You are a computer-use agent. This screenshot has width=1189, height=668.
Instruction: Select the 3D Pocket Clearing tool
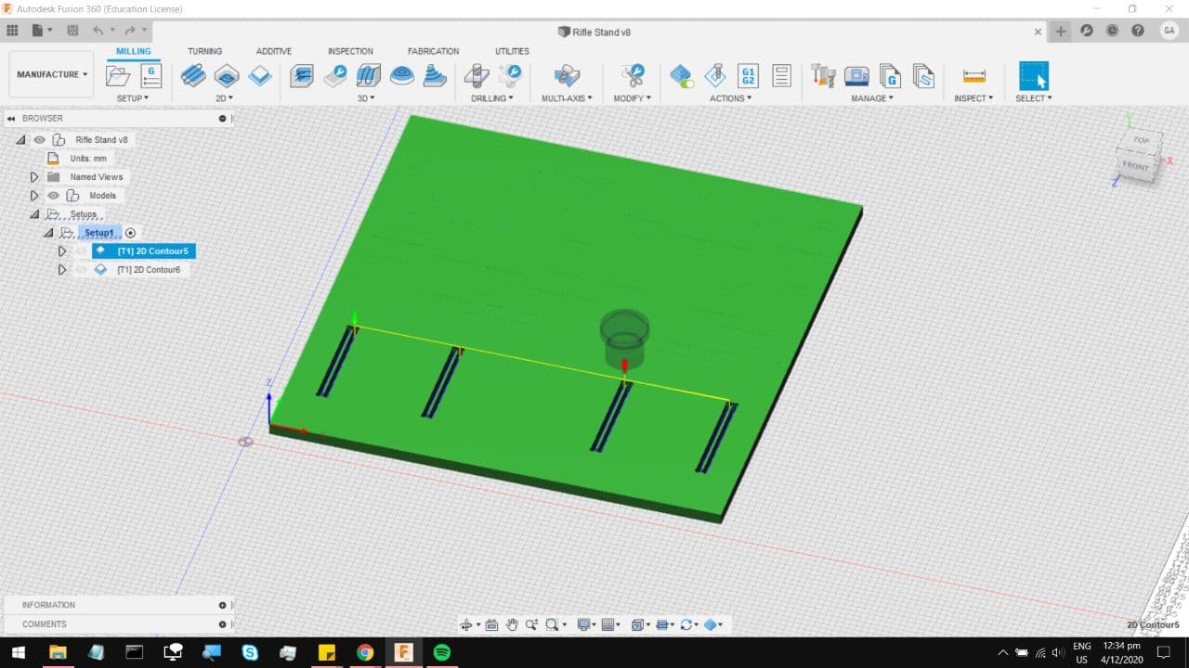[x=335, y=75]
